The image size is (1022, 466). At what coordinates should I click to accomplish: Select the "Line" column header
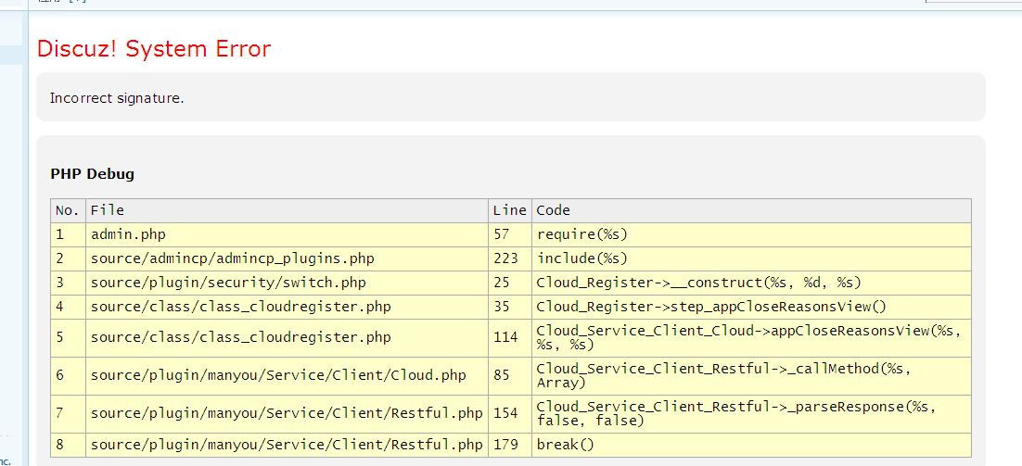click(x=510, y=210)
